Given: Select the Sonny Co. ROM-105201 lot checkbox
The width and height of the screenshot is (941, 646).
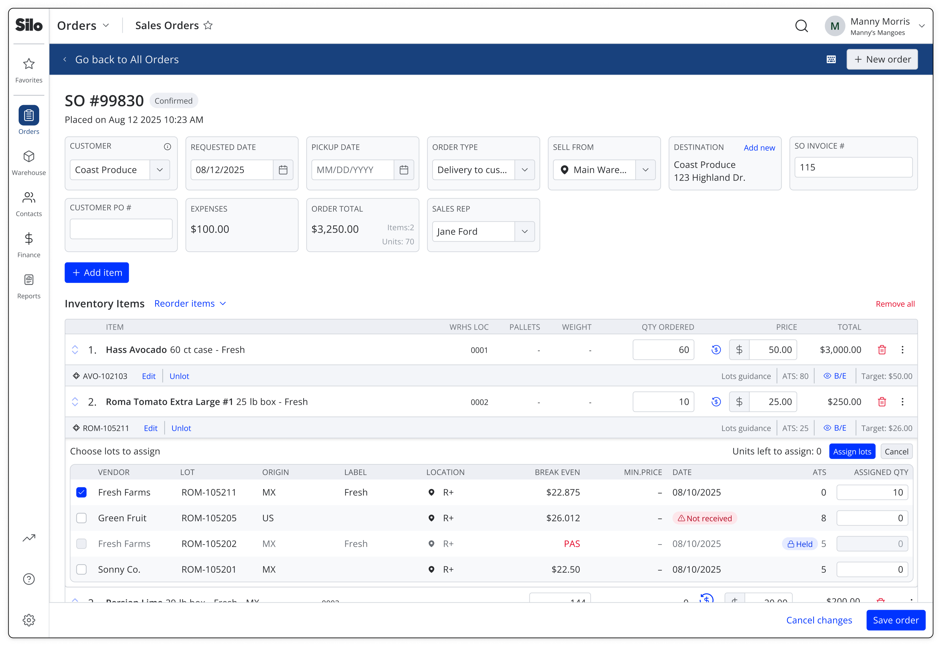Looking at the screenshot, I should tap(81, 570).
